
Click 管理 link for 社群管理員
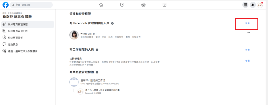(x=247, y=61)
